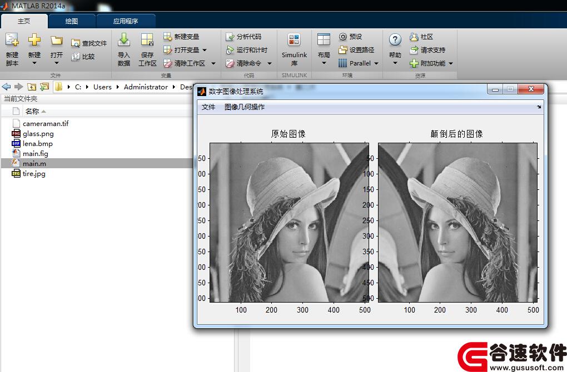This screenshot has width=567, height=372.
Task: Click Open Variable (打开变量) button
Action: [181, 50]
